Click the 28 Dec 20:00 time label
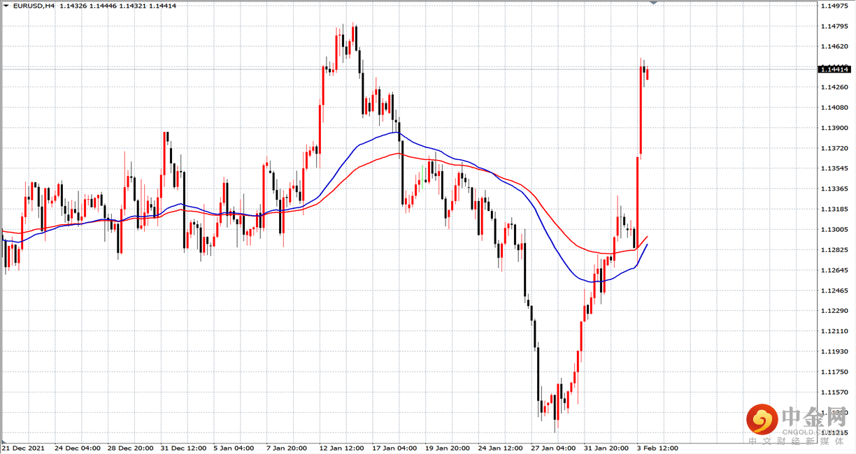856x454 pixels. click(131, 448)
